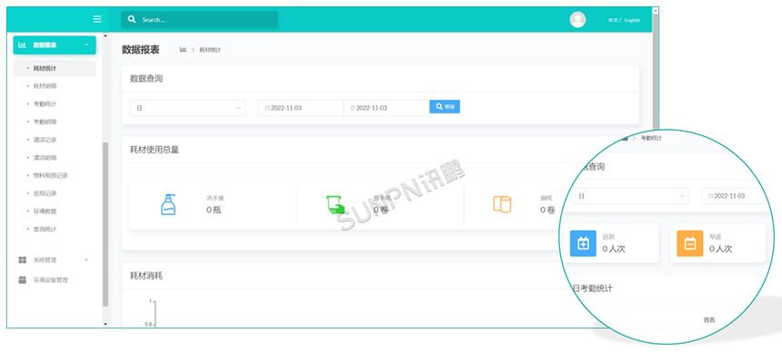Select 耗材明细 in the sidebar

pyautogui.click(x=45, y=86)
